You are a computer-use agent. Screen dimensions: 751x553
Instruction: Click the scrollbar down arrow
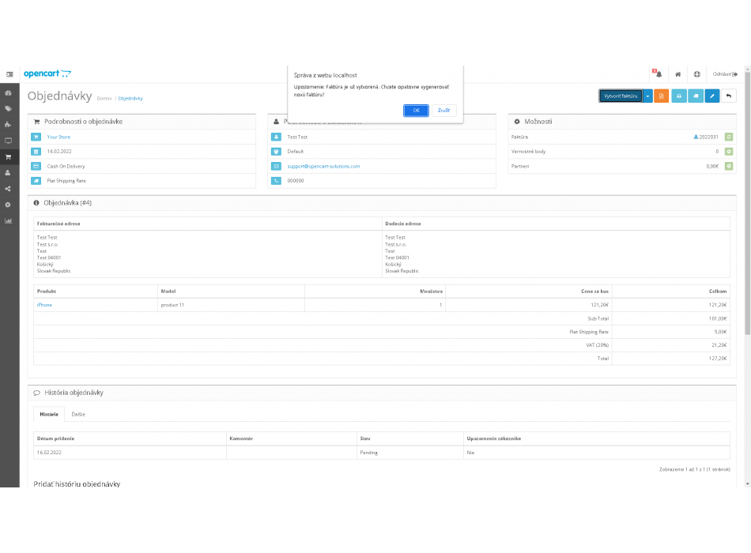[747, 484]
